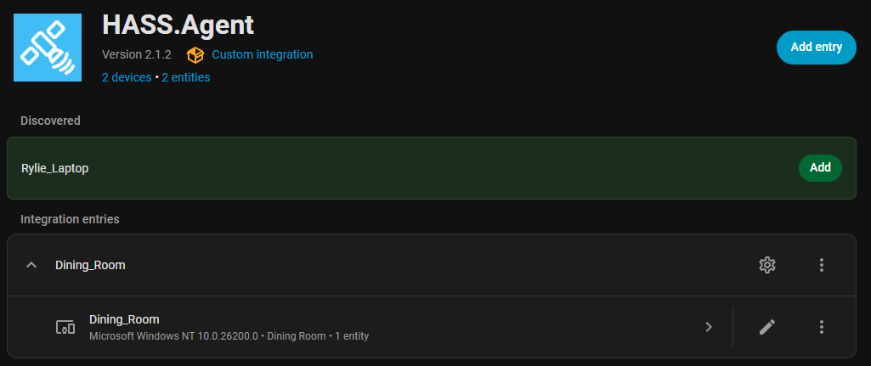
Task: Click the orange custom integration box icon
Action: coord(195,54)
